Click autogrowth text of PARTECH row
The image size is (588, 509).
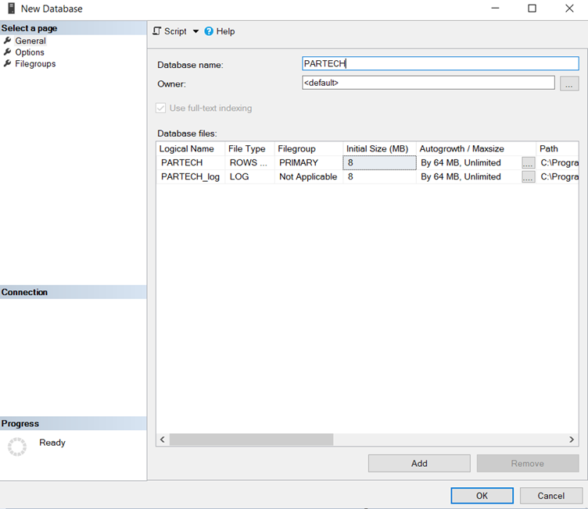click(x=461, y=163)
